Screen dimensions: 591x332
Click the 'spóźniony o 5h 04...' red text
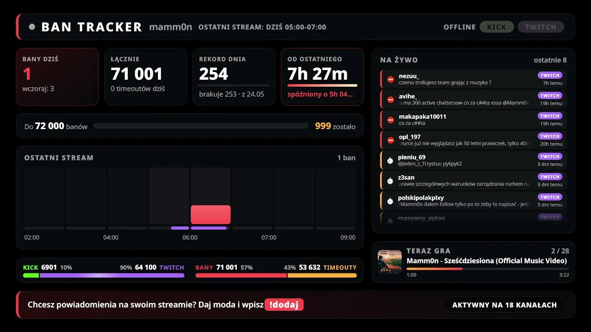[320, 95]
